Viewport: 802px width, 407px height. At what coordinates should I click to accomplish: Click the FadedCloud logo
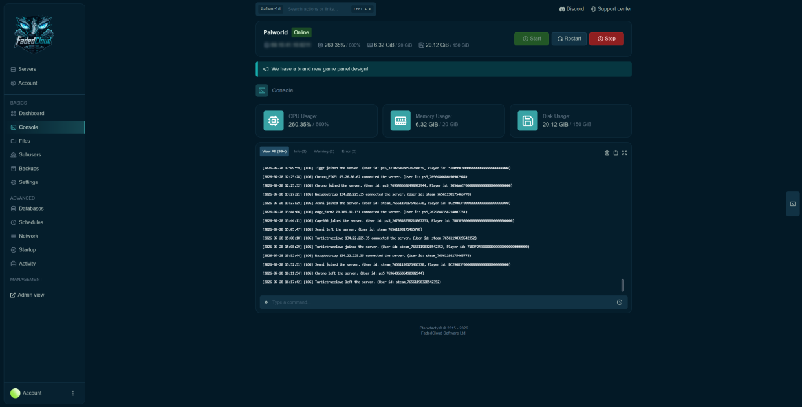pyautogui.click(x=34, y=35)
